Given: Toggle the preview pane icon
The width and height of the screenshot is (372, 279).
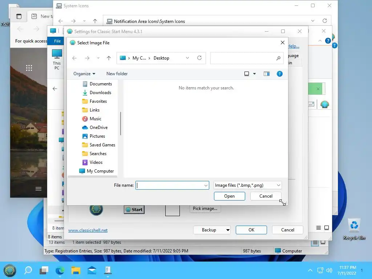Looking at the screenshot, I should pyautogui.click(x=266, y=74).
